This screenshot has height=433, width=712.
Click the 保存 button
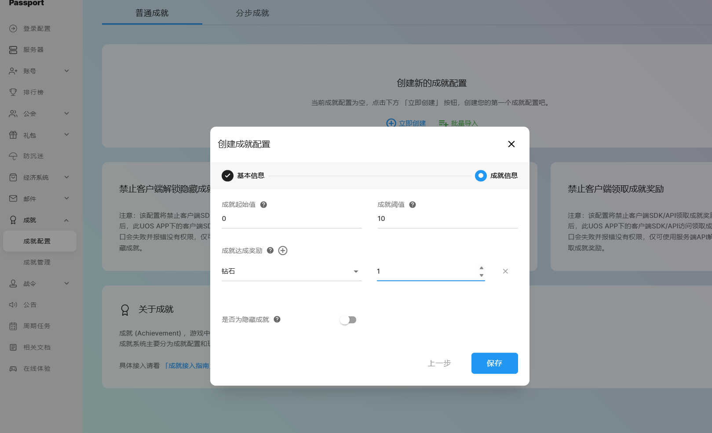[x=494, y=363]
